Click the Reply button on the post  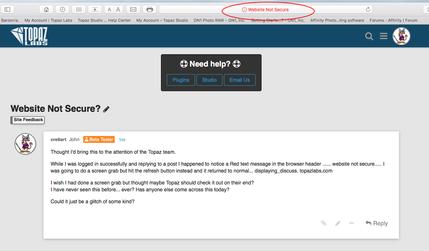click(x=377, y=223)
